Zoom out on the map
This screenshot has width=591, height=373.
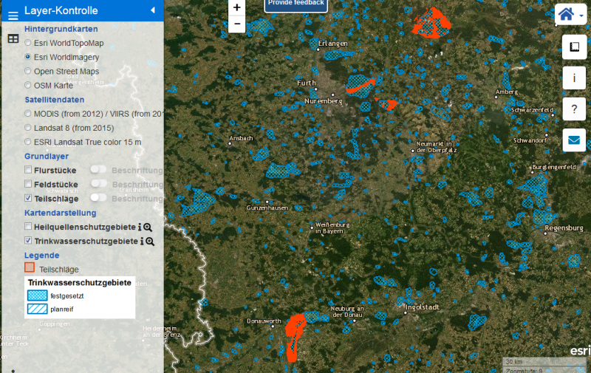click(x=236, y=24)
